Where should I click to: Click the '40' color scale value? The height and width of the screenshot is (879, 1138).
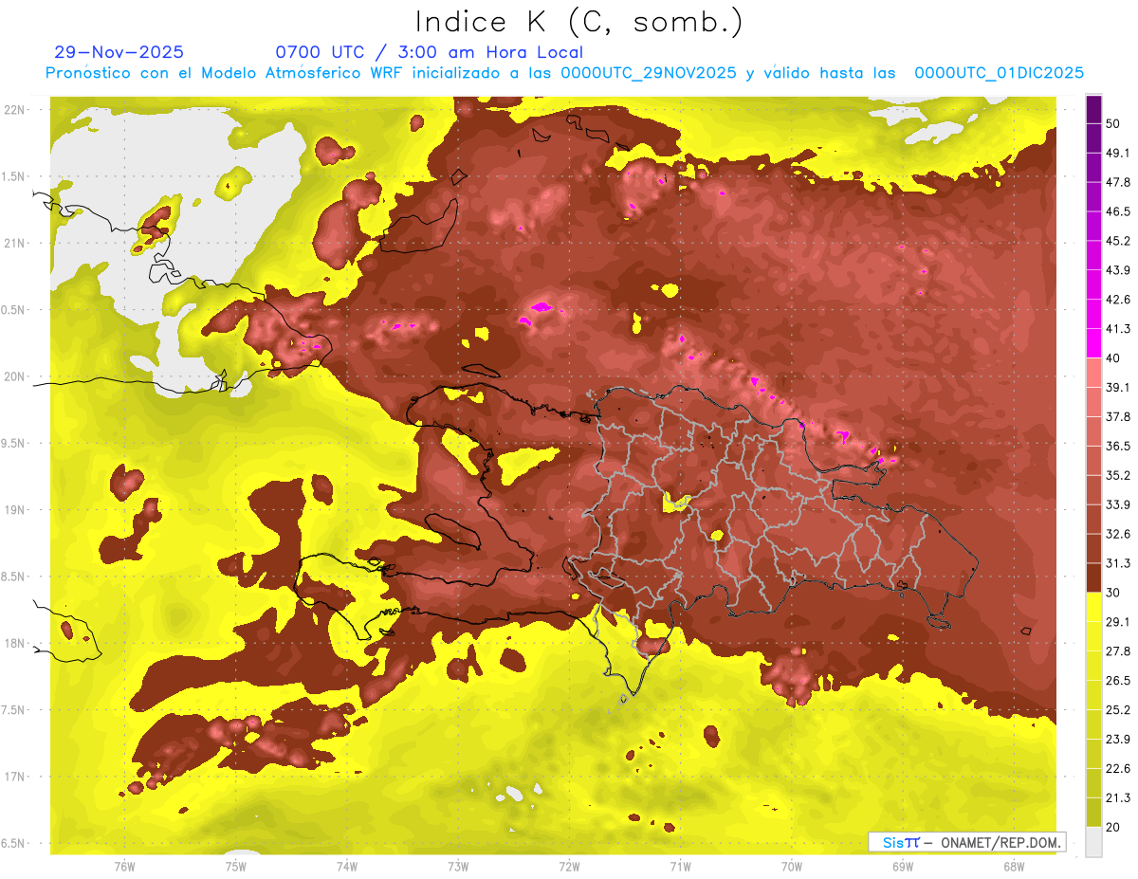click(1114, 357)
